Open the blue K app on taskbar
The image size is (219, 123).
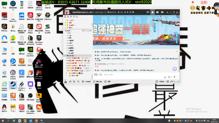[31, 121]
